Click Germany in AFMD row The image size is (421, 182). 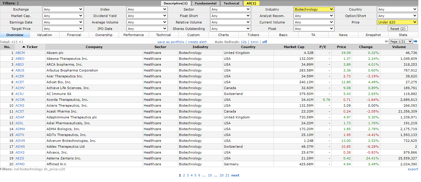tap(231, 164)
